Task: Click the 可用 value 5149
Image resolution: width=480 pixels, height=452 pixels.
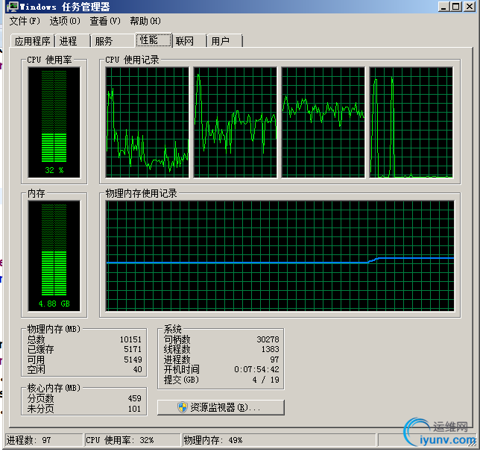Action: click(133, 360)
